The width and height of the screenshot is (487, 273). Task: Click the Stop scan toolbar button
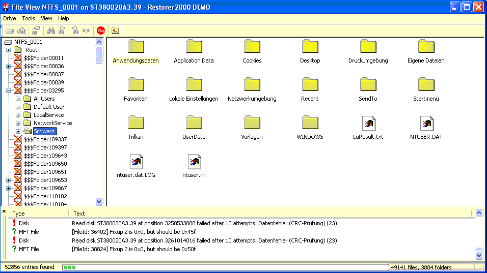tap(101, 31)
